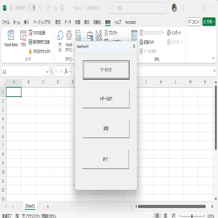
Task: Click the horizontal scrollbar thumb
Action: click(x=172, y=206)
